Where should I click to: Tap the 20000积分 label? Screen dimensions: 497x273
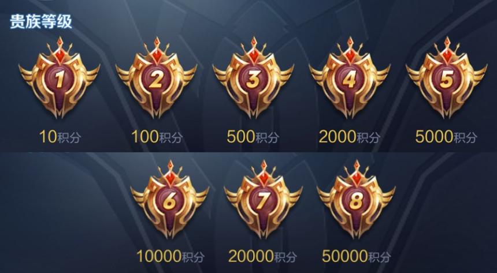[x=263, y=256]
